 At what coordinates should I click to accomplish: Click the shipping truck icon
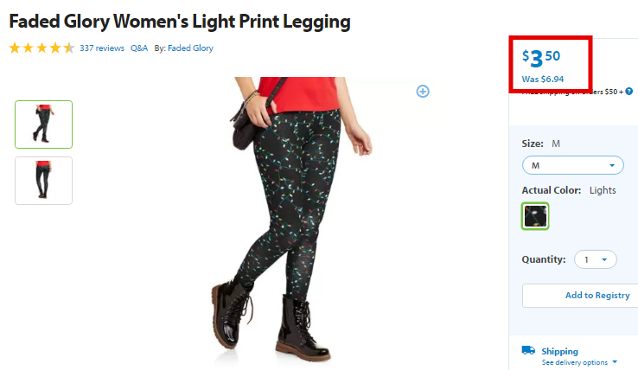528,350
